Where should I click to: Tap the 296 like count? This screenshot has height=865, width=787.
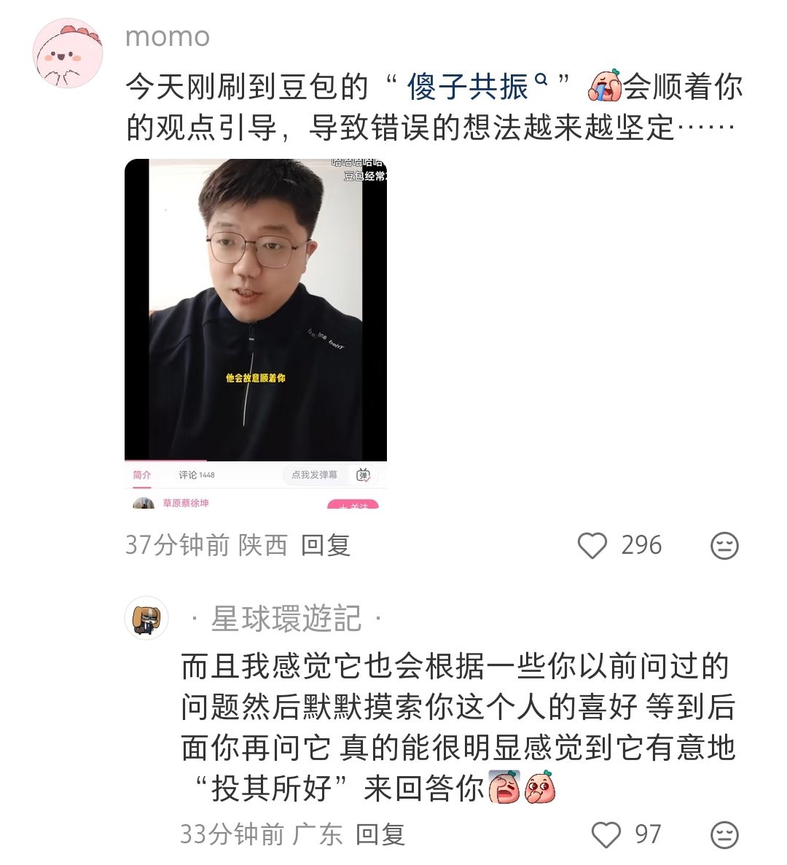(641, 545)
